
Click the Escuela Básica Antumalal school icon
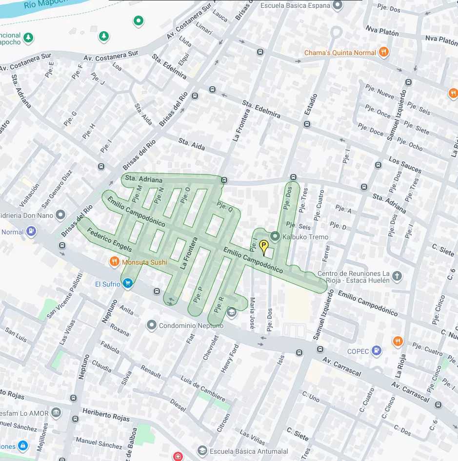[x=202, y=451]
